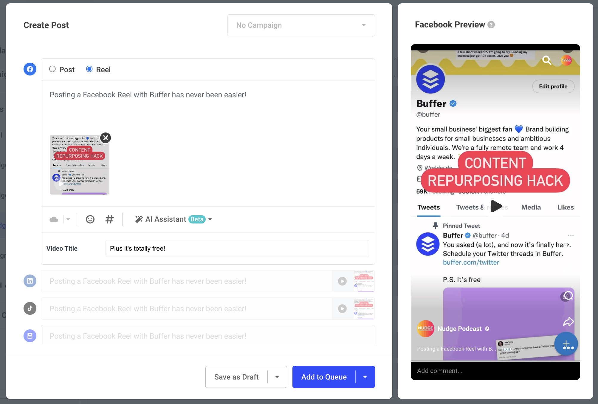This screenshot has width=598, height=404.
Task: Select the Reel radio button
Action: 89,69
